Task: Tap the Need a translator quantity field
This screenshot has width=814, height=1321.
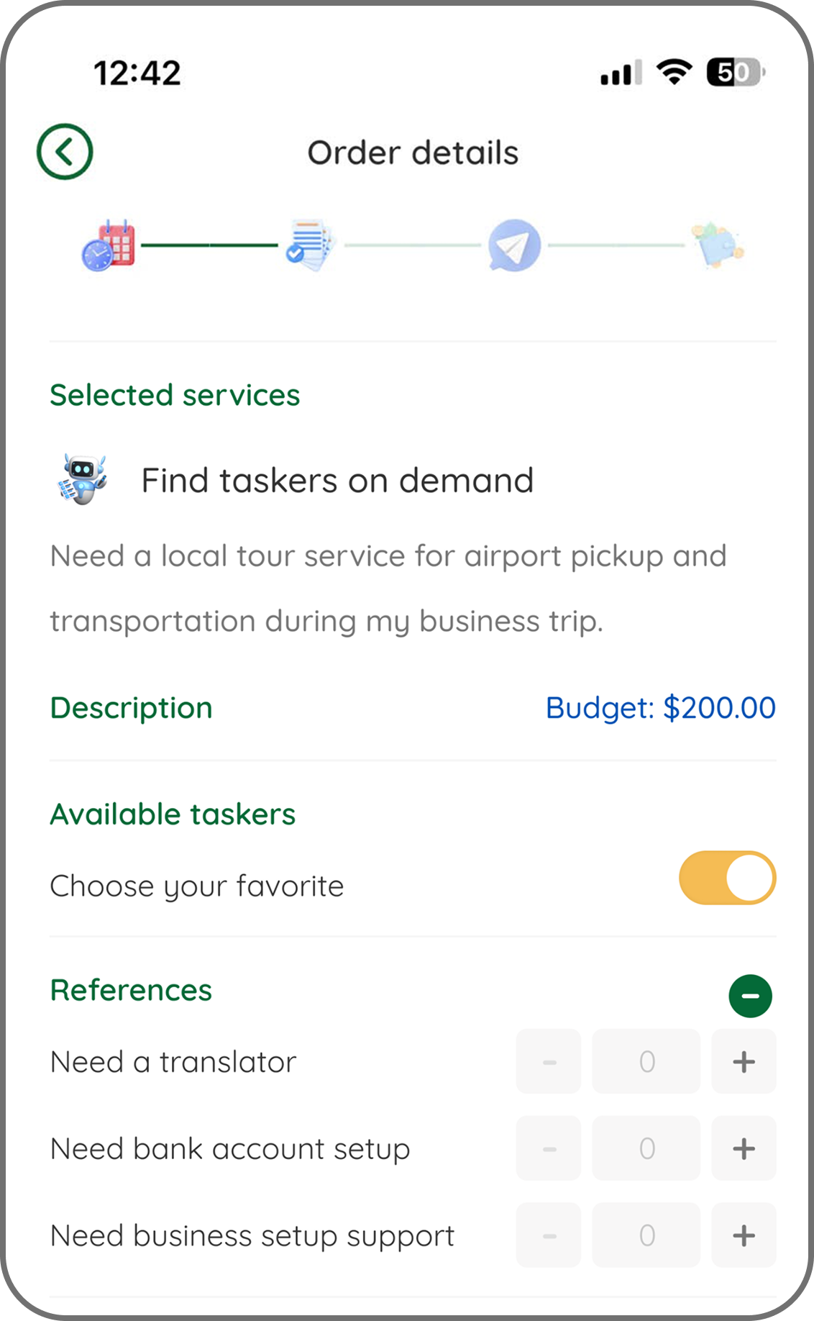Action: coord(646,1061)
